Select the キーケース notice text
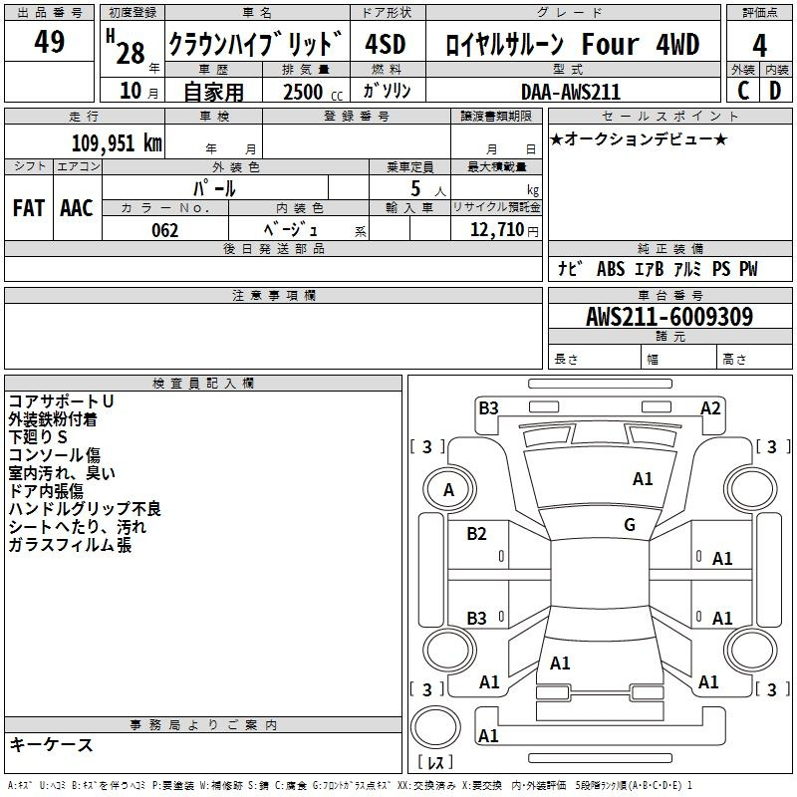The height and width of the screenshot is (797, 797). [52, 744]
